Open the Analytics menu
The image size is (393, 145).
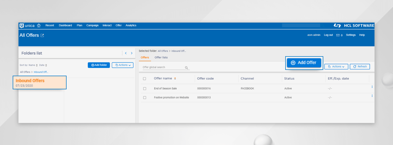(131, 25)
